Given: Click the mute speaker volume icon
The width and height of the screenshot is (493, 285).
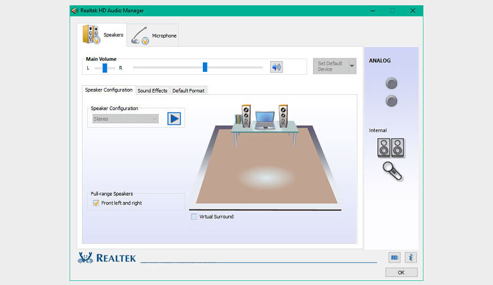Looking at the screenshot, I should click(x=276, y=67).
